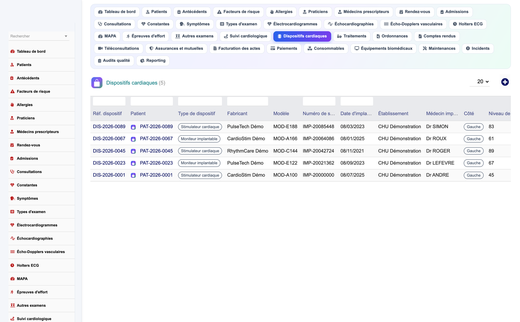Click the sidebar Tableau de bord gauge icon
Screen dimensions: 520x322
pyautogui.click(x=12, y=51)
